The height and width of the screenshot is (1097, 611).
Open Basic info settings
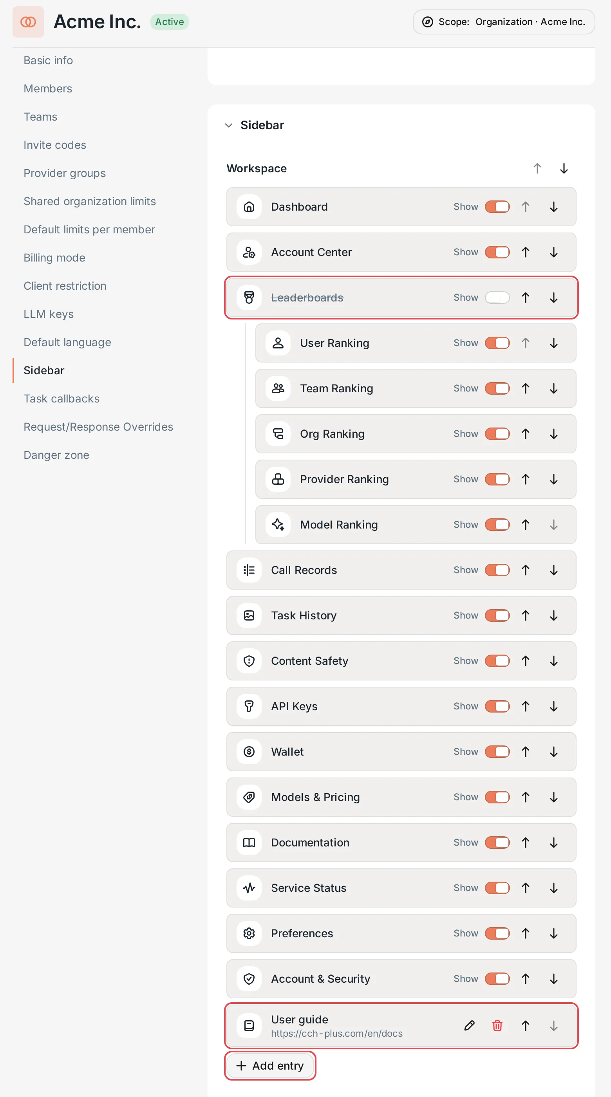(48, 60)
